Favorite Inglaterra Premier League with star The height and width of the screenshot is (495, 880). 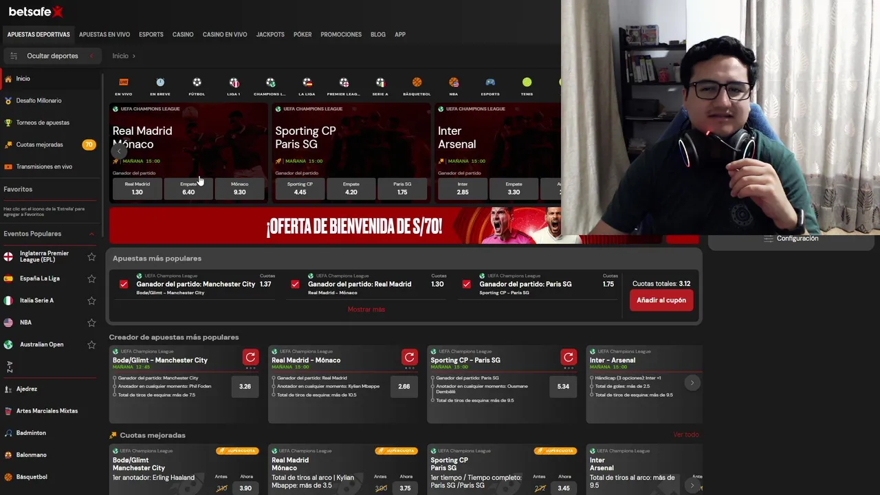(91, 256)
